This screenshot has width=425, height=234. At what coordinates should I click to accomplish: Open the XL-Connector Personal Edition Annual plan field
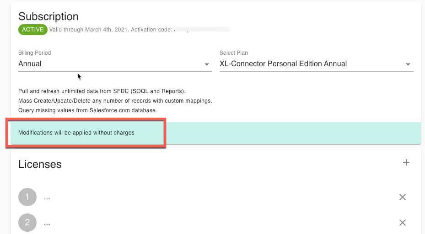(283, 64)
